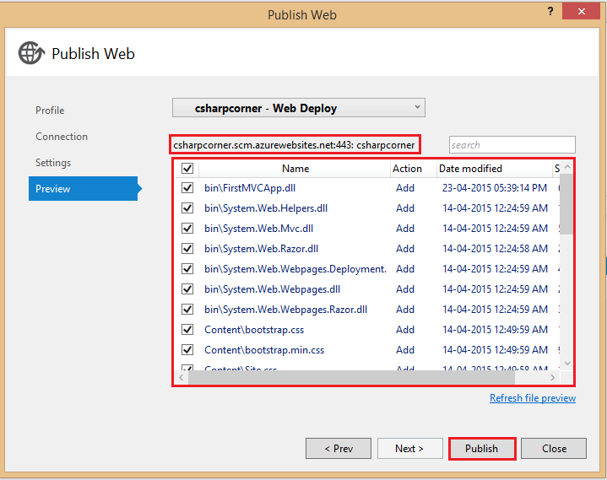The image size is (607, 480).
Task: Click the Publish Web globe icon
Action: tap(31, 53)
